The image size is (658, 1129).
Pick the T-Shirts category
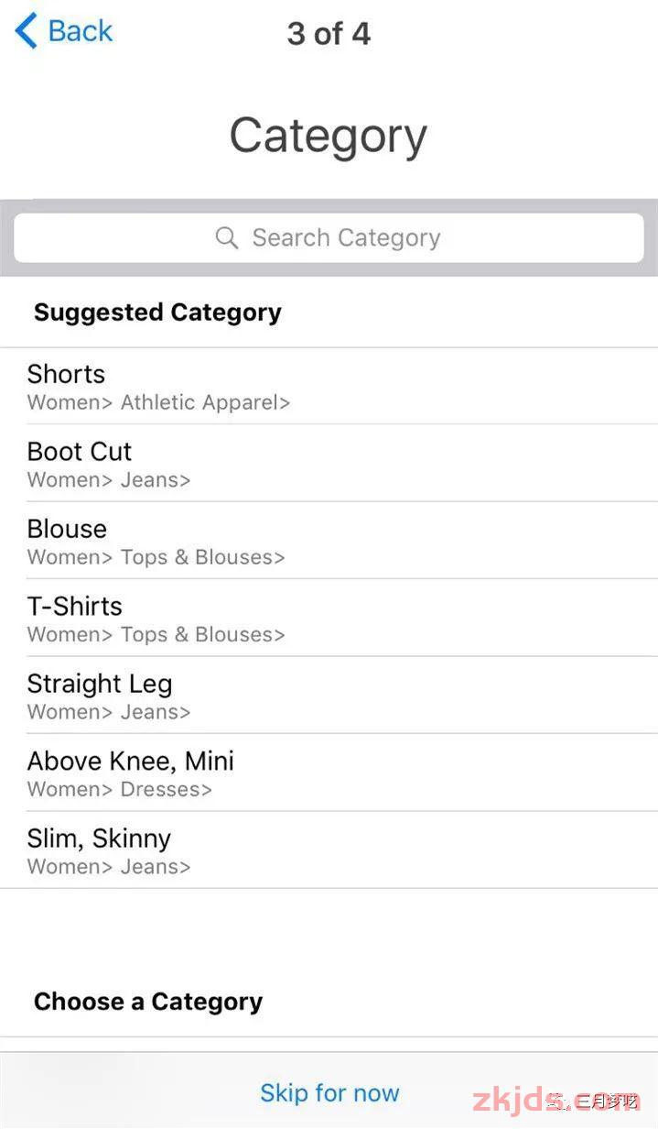click(x=329, y=618)
